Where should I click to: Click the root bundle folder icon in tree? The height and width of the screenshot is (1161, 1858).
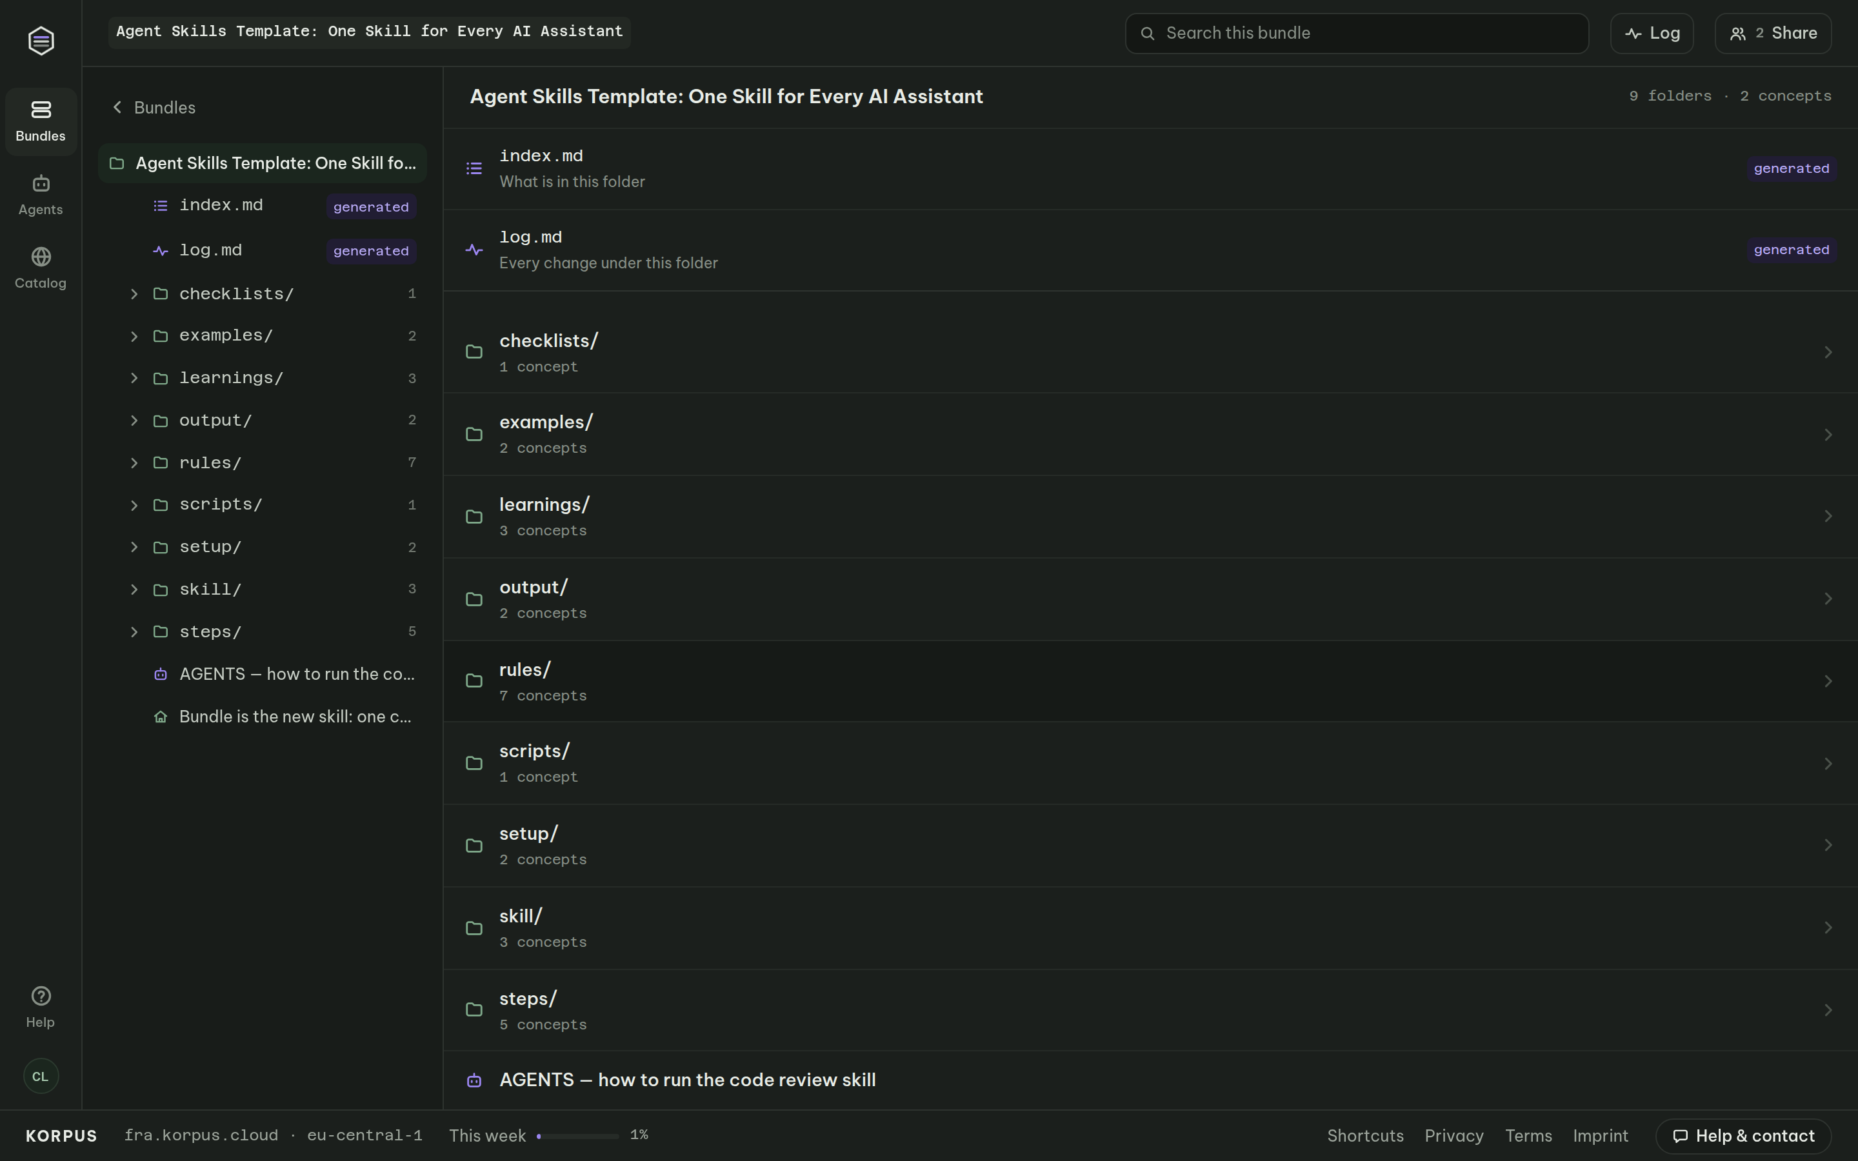click(x=117, y=163)
